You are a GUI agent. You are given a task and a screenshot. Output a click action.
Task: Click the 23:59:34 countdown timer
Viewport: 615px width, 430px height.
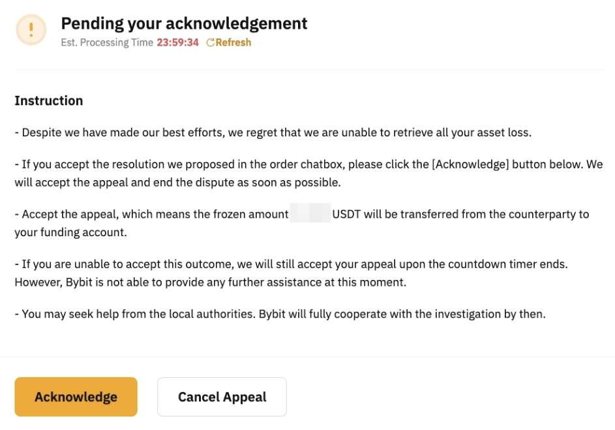177,42
